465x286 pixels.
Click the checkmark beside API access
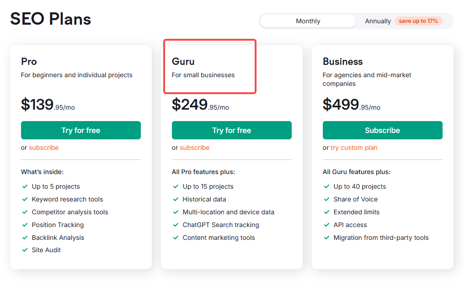pyautogui.click(x=326, y=225)
